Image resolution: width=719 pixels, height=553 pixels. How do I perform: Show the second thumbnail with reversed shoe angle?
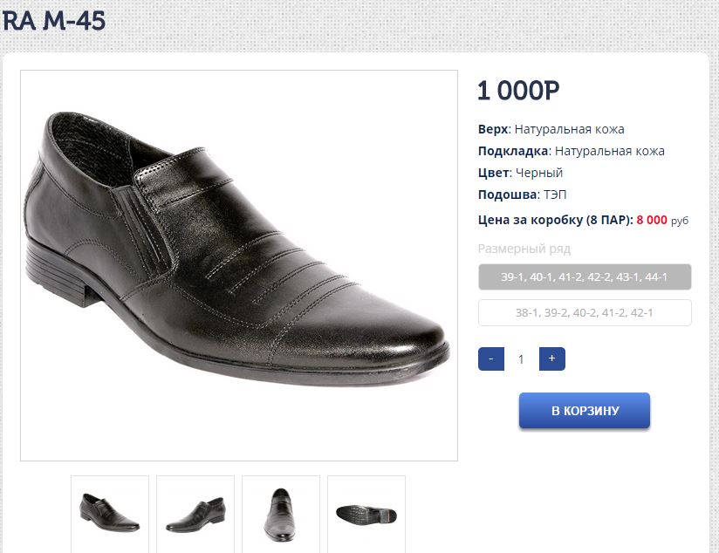pyautogui.click(x=195, y=513)
